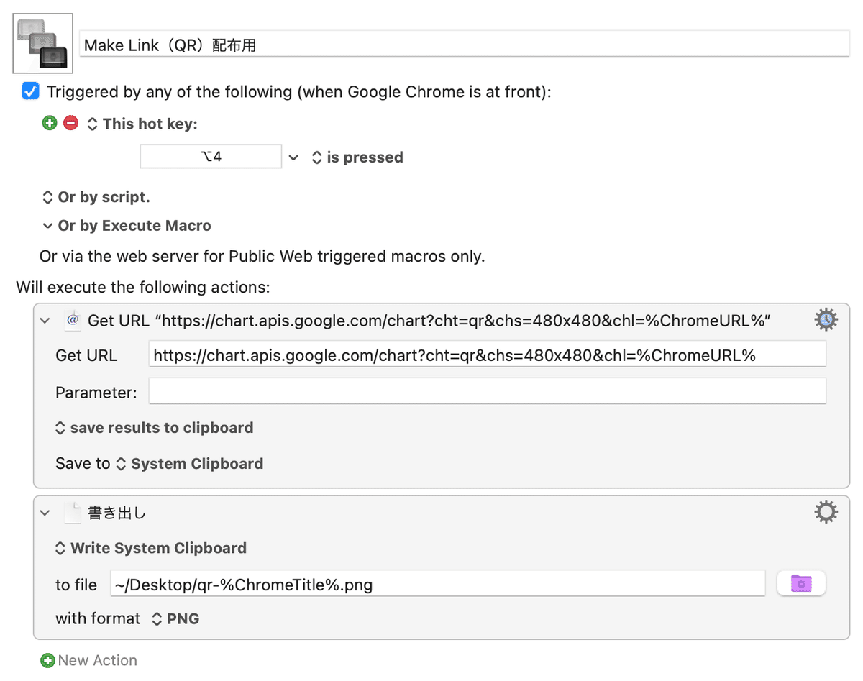Expand the 'Or by Execute Macro' chevron
The width and height of the screenshot is (863, 681).
[x=47, y=226]
